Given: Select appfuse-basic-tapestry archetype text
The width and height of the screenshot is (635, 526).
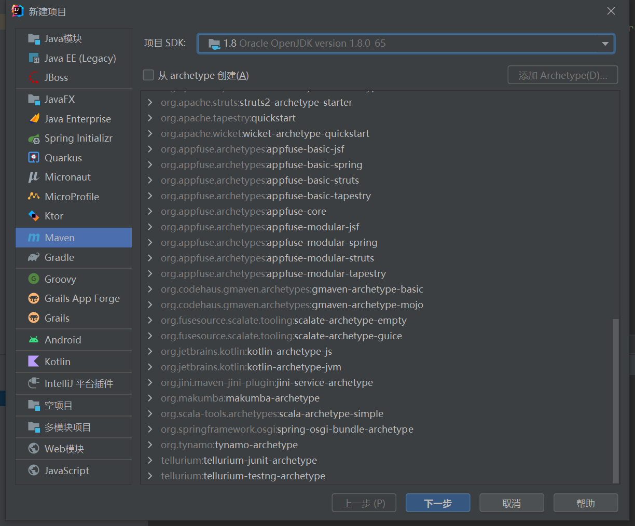Looking at the screenshot, I should pyautogui.click(x=319, y=196).
